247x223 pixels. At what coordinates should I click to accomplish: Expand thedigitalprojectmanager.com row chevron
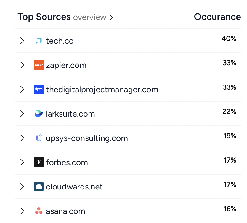pyautogui.click(x=22, y=89)
